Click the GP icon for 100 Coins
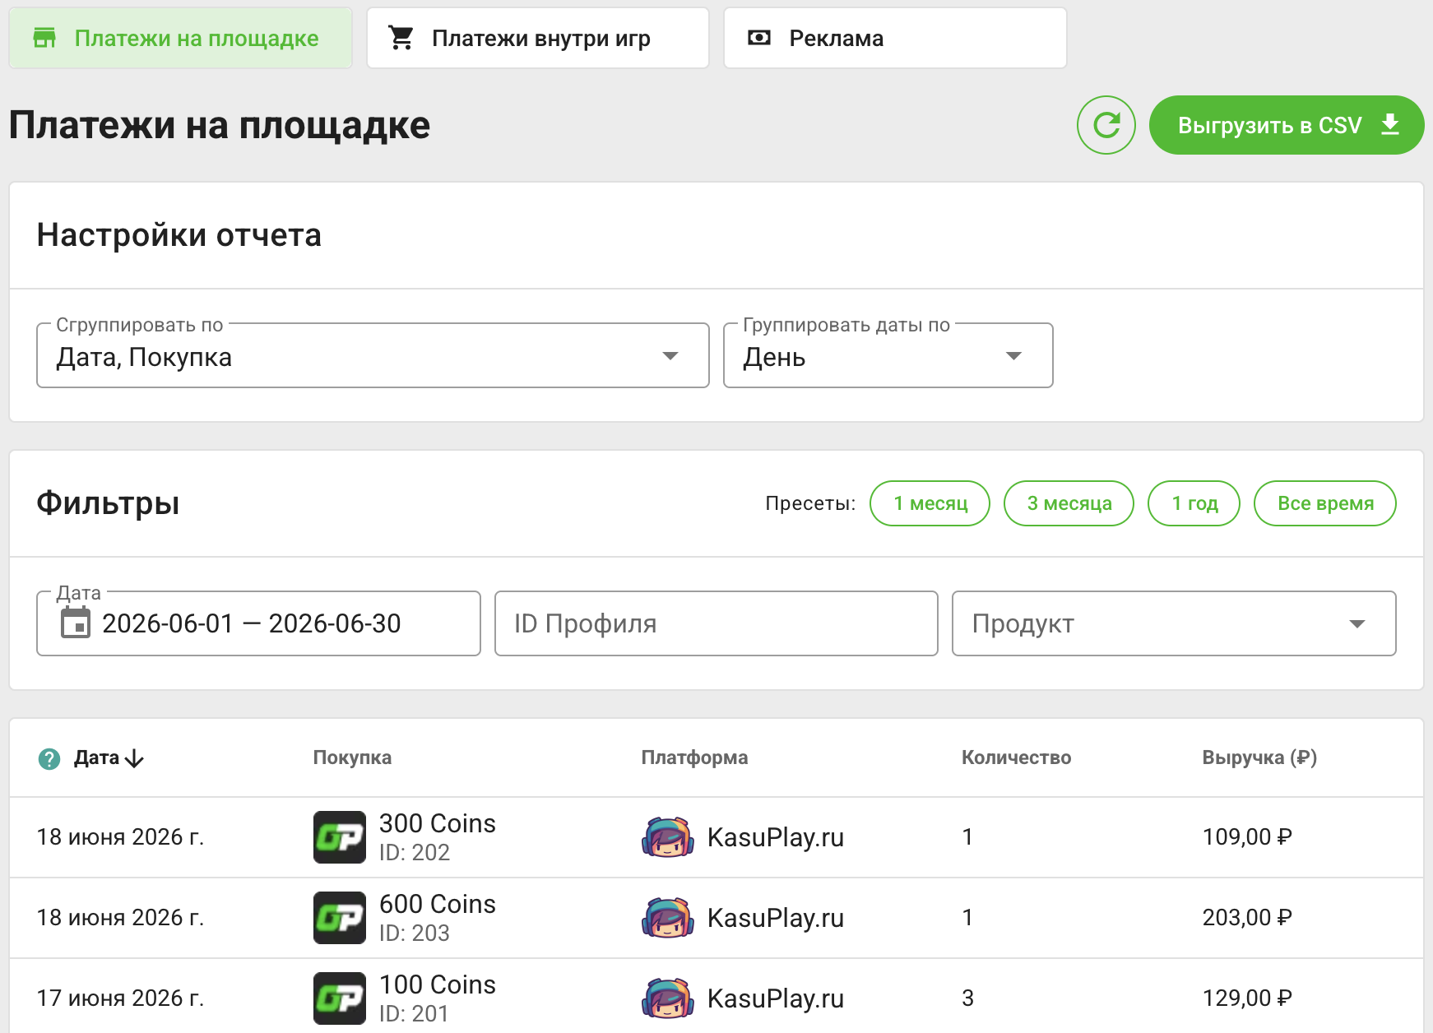Screen dimensions: 1433x1033 point(340,998)
